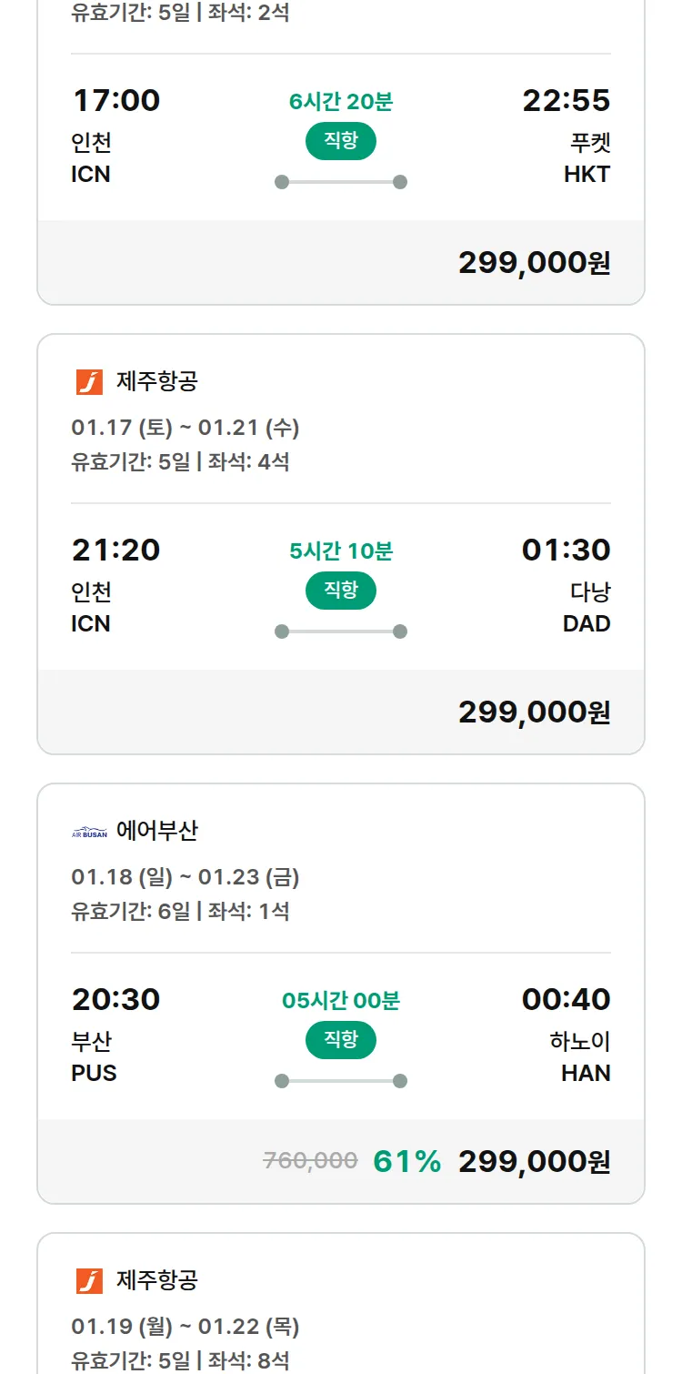This screenshot has height=1374, width=682.
Task: Select the Da Nang flight 299,000원 price
Action: tap(534, 712)
